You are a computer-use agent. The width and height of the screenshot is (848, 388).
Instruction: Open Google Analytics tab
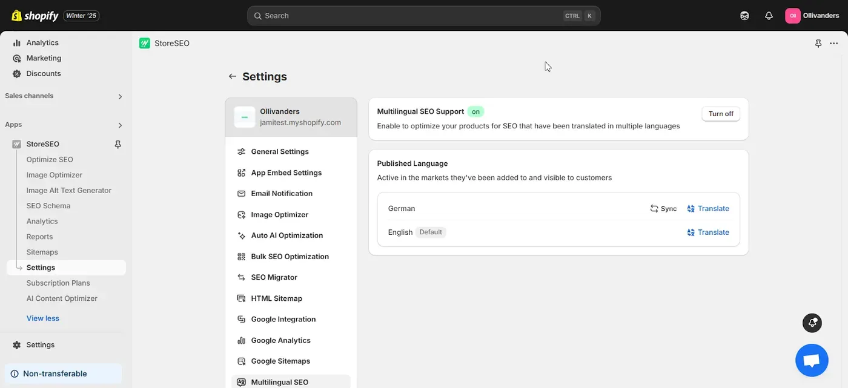(x=291, y=341)
